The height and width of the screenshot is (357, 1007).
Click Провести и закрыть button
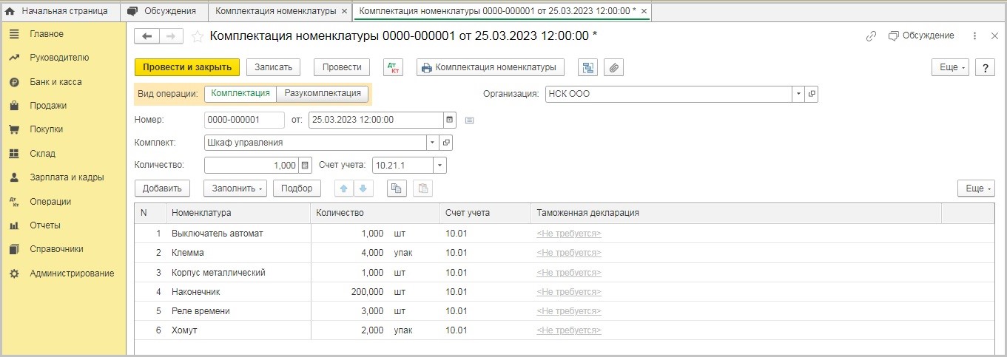pyautogui.click(x=187, y=67)
